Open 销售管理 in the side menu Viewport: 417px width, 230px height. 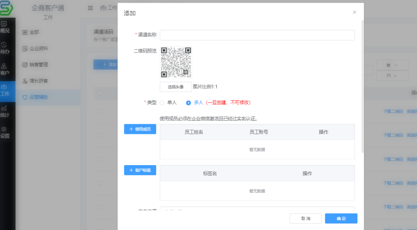[x=48, y=64]
